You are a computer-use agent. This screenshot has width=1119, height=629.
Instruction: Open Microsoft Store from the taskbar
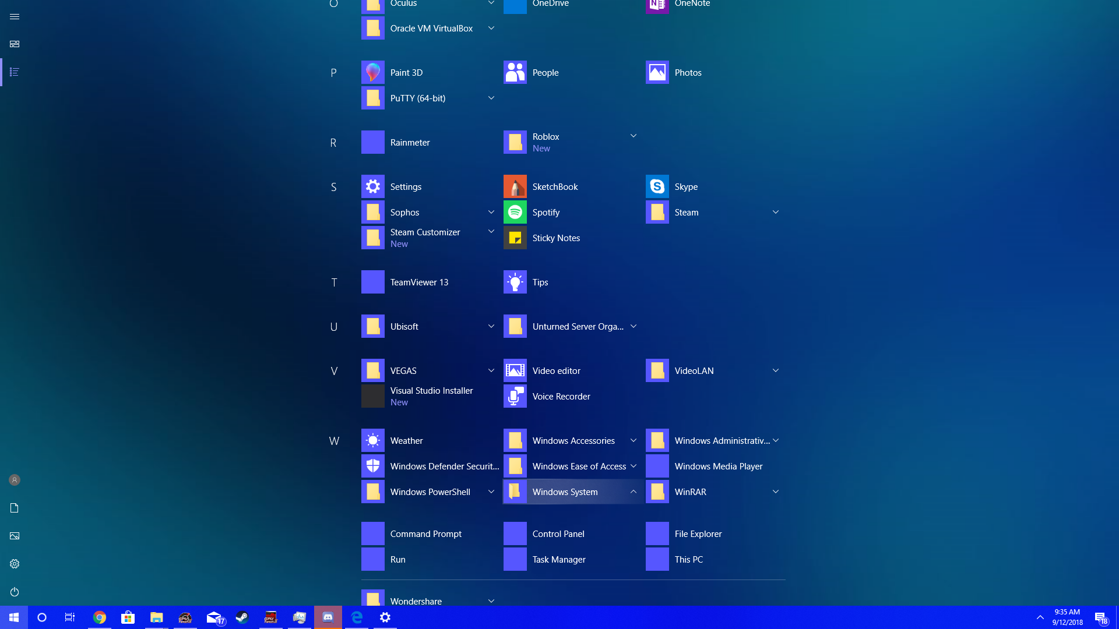coord(128,617)
